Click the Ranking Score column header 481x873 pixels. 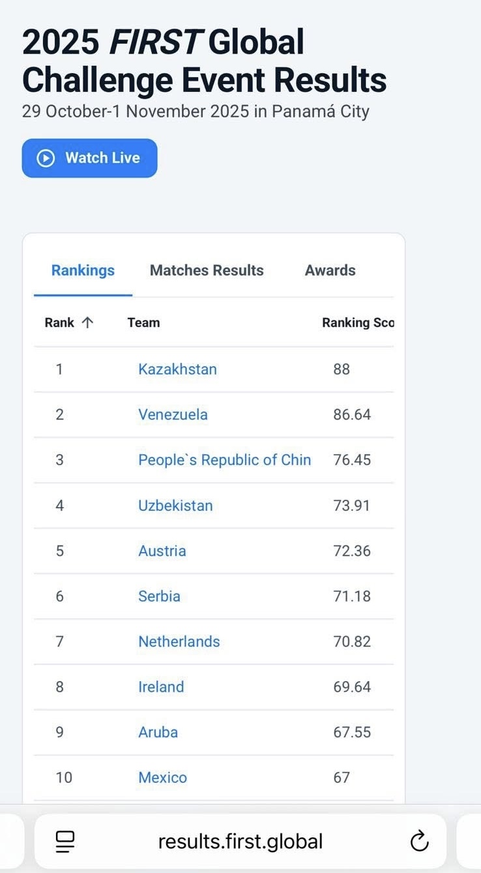(x=358, y=322)
